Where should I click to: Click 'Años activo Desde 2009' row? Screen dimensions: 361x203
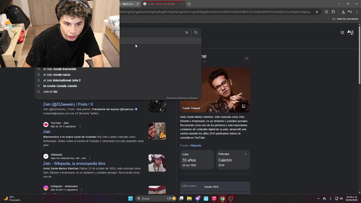(x=215, y=187)
